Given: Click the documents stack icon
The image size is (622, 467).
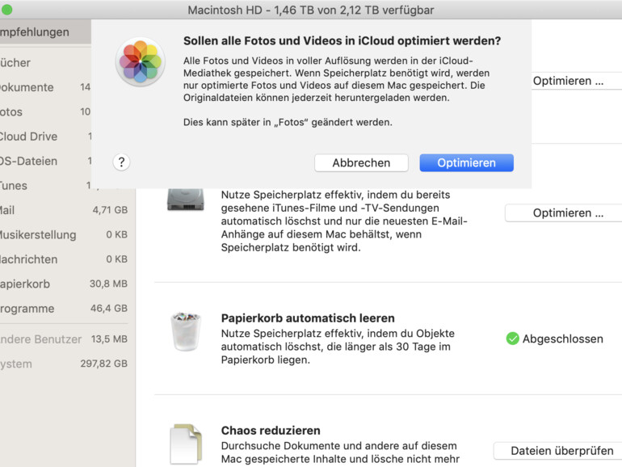Looking at the screenshot, I should pyautogui.click(x=185, y=444).
